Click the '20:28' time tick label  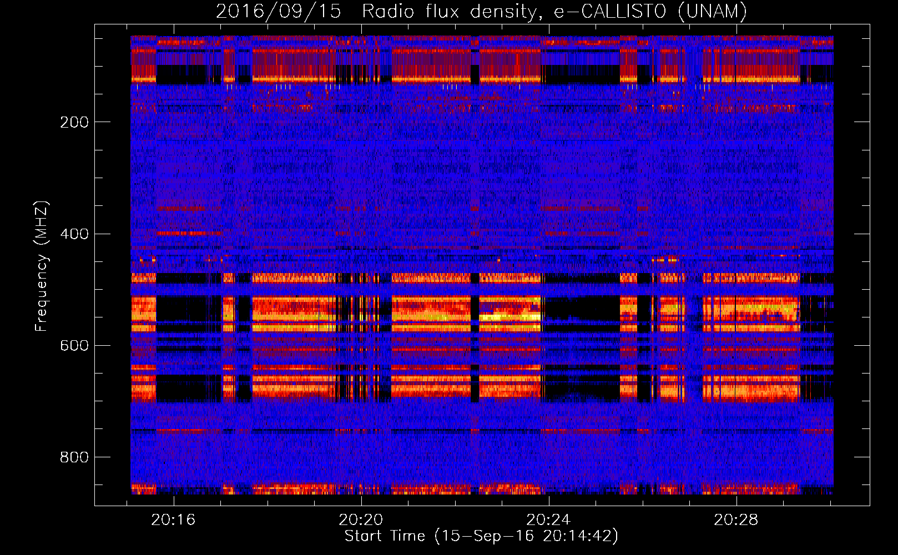[x=736, y=520]
